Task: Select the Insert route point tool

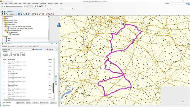Action: [47, 14]
